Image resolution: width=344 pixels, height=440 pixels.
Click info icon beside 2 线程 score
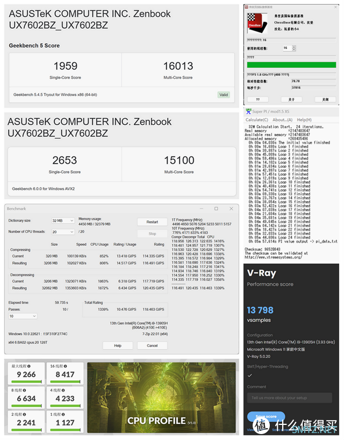point(25,415)
